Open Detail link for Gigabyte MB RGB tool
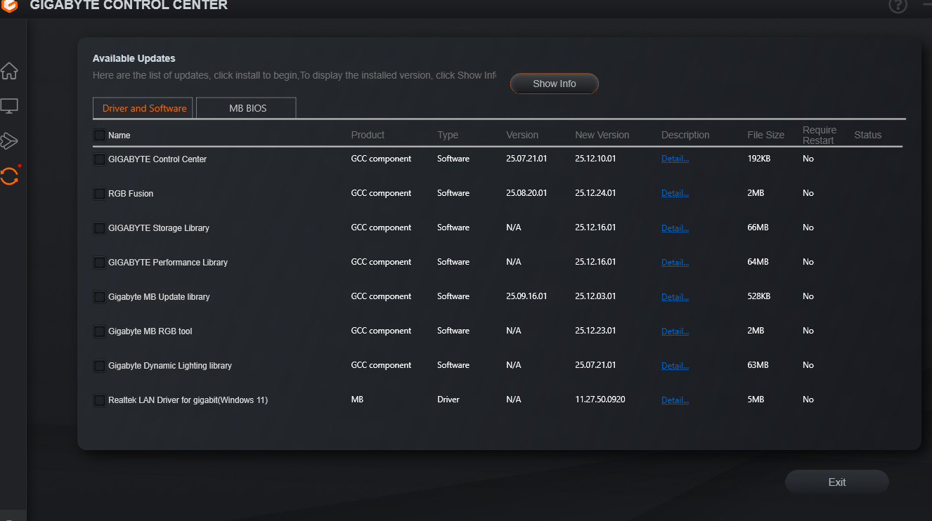The height and width of the screenshot is (521, 932). pos(675,331)
